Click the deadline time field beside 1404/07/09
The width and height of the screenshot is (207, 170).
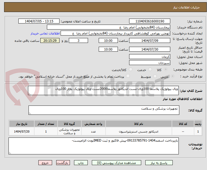[x=108, y=40]
